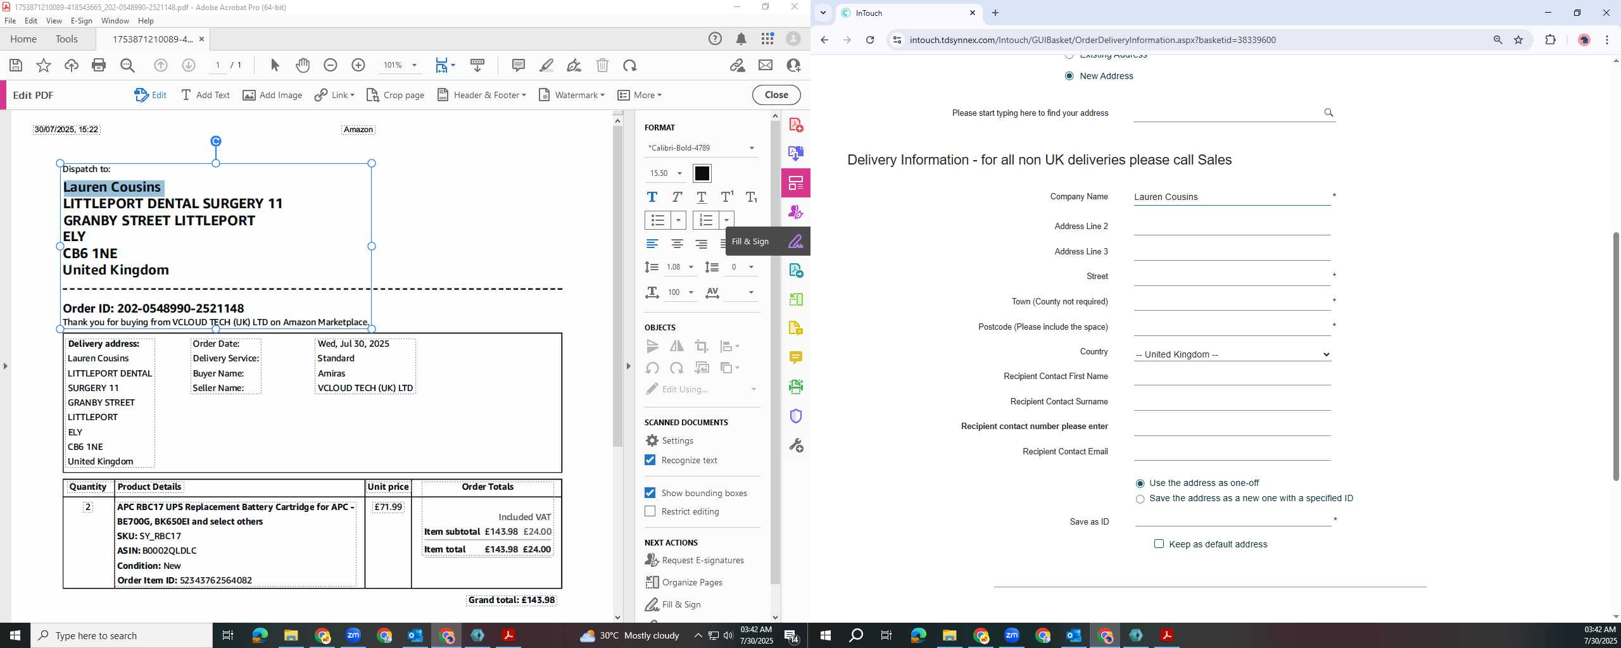
Task: Toggle the Show bounding boxes checkbox
Action: [x=650, y=492]
